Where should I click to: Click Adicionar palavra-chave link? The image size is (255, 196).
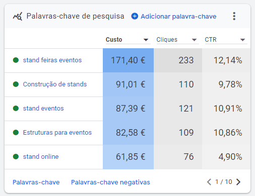tap(178, 17)
